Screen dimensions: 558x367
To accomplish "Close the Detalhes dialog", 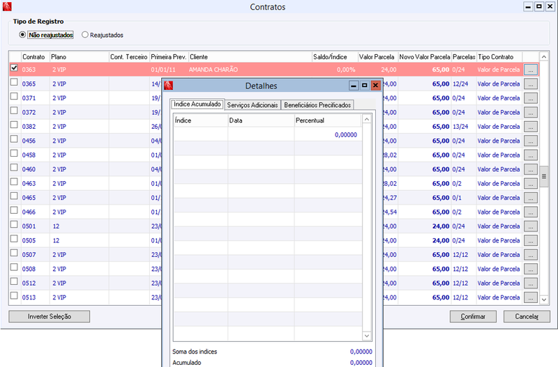I will (x=375, y=86).
